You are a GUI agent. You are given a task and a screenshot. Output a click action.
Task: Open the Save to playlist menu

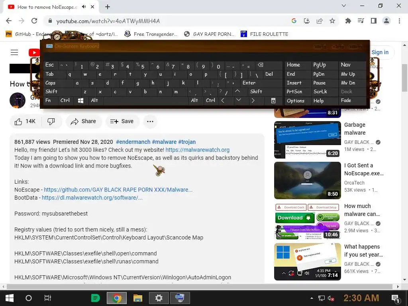click(122, 121)
